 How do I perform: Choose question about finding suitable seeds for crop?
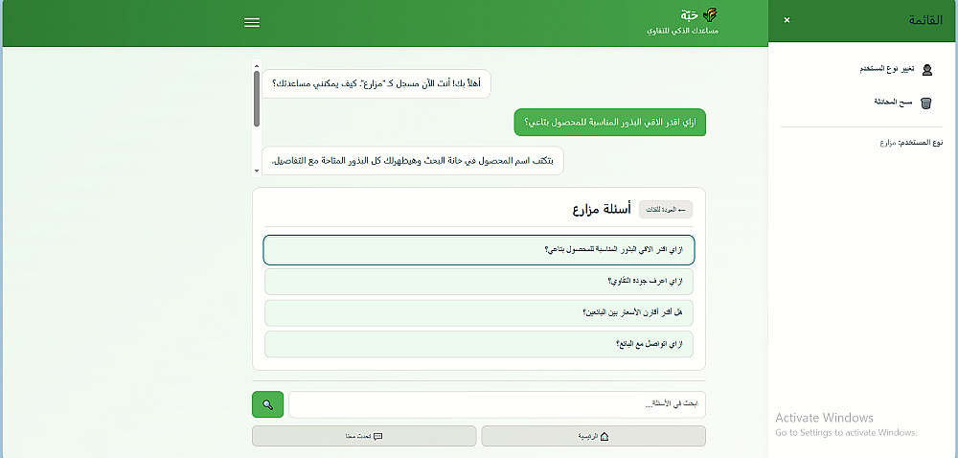479,249
